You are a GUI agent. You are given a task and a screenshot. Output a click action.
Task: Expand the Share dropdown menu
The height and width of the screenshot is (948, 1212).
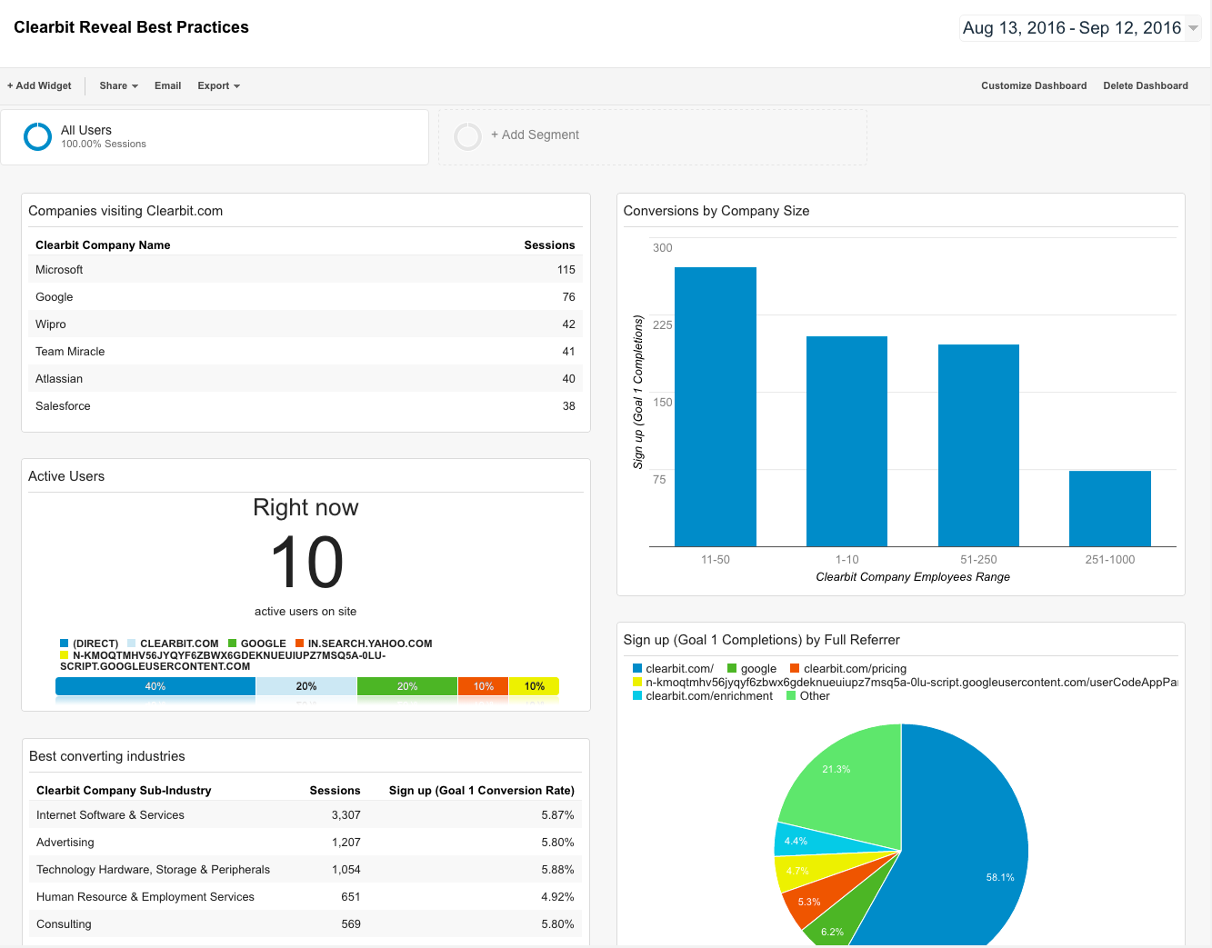click(x=119, y=85)
